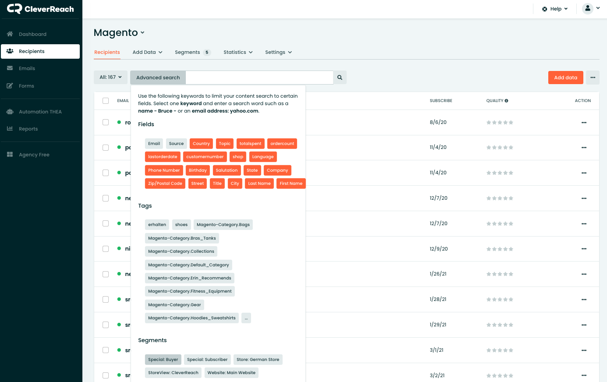Show more tags with the ellipsis chip
The height and width of the screenshot is (382, 607).
(x=246, y=318)
